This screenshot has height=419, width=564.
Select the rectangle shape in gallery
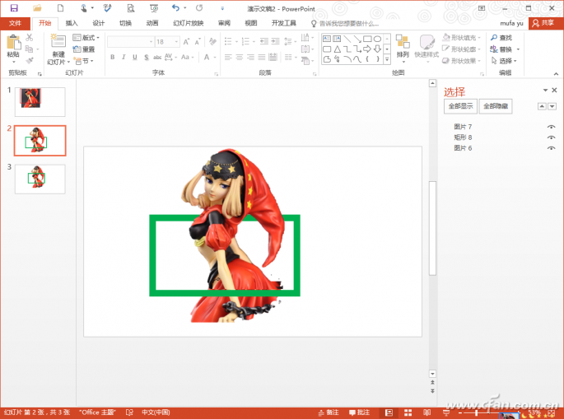[x=367, y=39]
